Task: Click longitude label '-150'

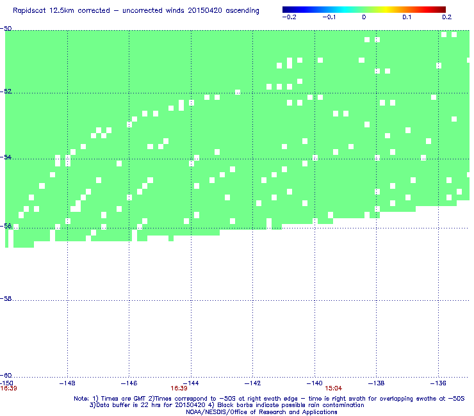Action: [6, 383]
